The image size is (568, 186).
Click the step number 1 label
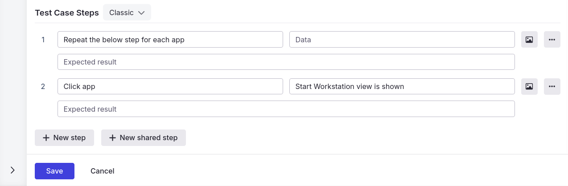coord(43,40)
